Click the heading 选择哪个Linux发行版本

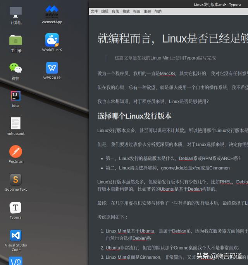coord(134,116)
